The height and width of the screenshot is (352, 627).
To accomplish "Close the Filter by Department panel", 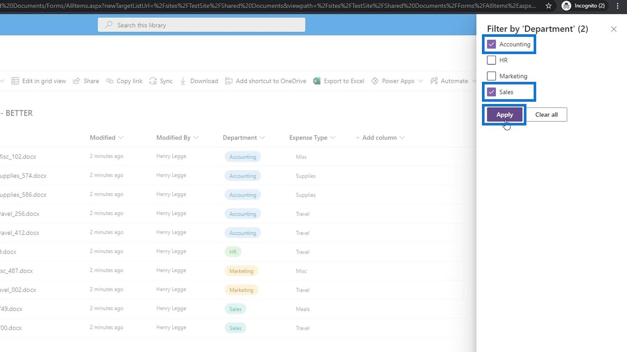I will click(614, 29).
